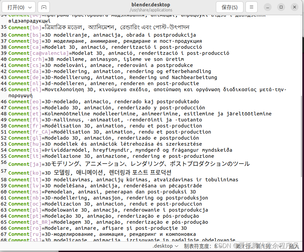Image resolution: width=304 pixels, height=252 pixels.
Task: Click line 62 Comment[oc] Occitan line
Action: (x=105, y=204)
